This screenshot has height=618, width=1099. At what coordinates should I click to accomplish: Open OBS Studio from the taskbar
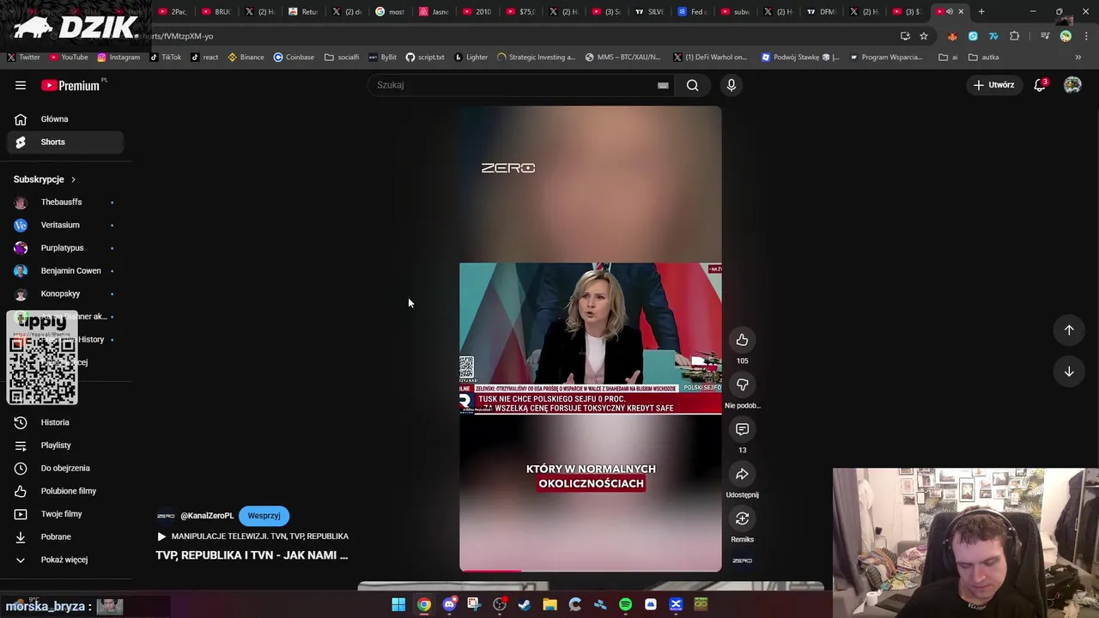[x=500, y=604]
